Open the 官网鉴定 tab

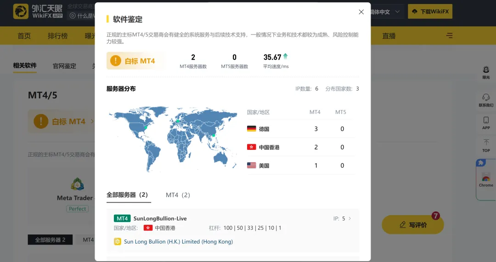[65, 66]
